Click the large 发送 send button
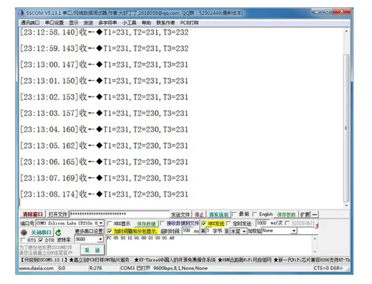 pos(92,250)
